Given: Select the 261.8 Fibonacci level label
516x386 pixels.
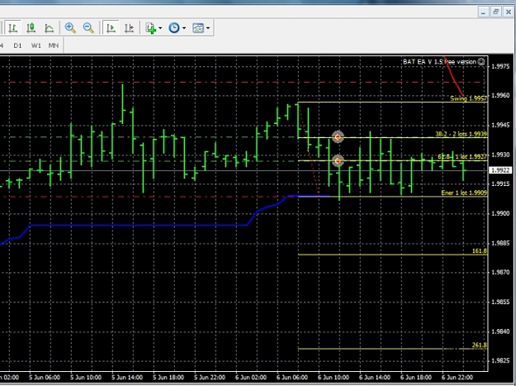Looking at the screenshot, I should tap(480, 345).
